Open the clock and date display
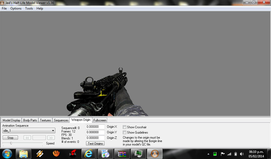Viewport: 271px width, 159px height. coord(256,154)
